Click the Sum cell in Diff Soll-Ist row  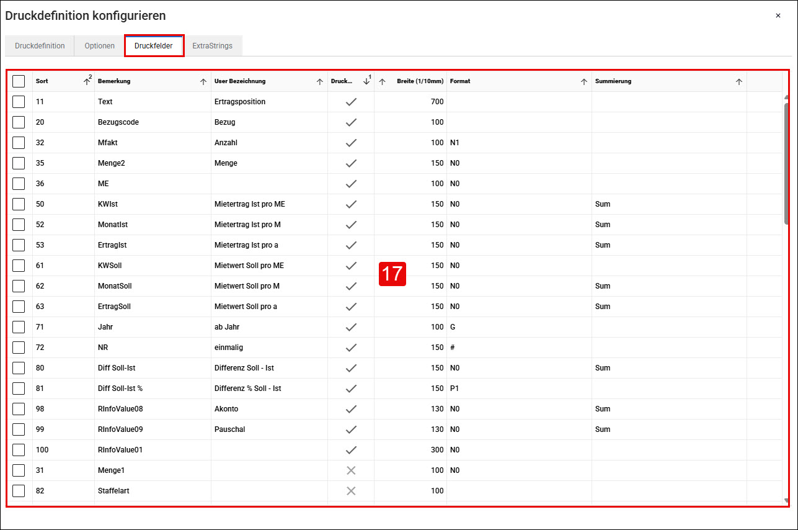[x=669, y=368]
